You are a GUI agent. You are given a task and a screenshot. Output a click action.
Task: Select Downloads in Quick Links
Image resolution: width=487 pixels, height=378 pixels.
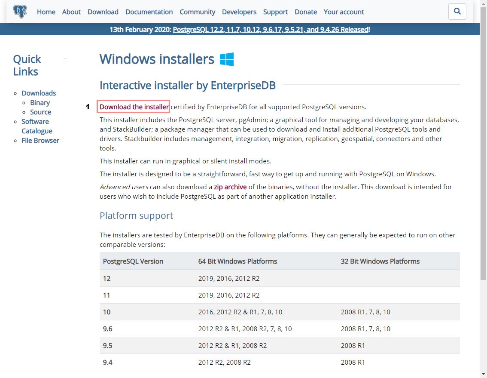(x=39, y=93)
